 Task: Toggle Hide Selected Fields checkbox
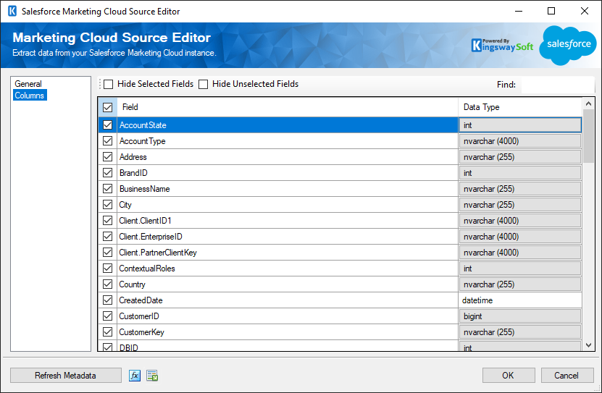109,84
